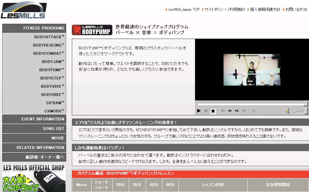Open BODYSTEP program page
This screenshot has width=309, height=192.
click(52, 78)
